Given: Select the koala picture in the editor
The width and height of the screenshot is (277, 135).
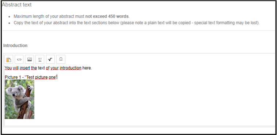Looking at the screenshot, I should [x=19, y=99].
